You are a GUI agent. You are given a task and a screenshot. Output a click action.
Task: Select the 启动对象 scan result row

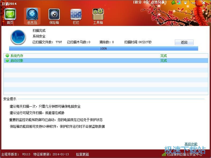point(106,61)
